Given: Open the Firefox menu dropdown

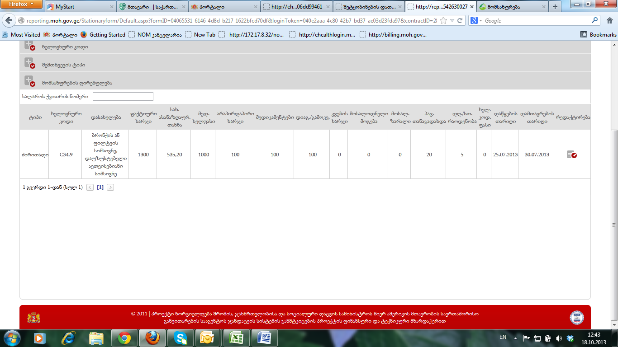Looking at the screenshot, I should pos(21,5).
